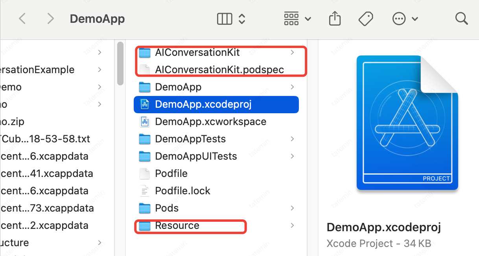This screenshot has height=256, width=479.
Task: Switch view using the column view icon
Action: pyautogui.click(x=225, y=18)
